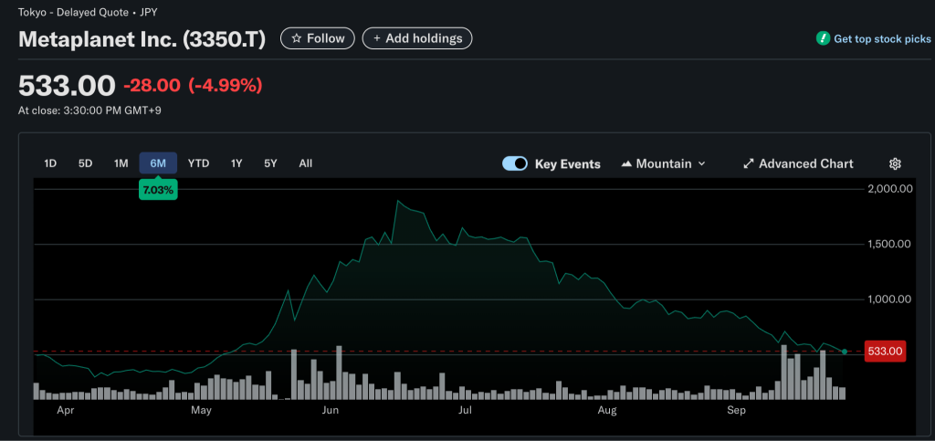The image size is (935, 441).
Task: Select the 1Y time range tab
Action: point(236,163)
